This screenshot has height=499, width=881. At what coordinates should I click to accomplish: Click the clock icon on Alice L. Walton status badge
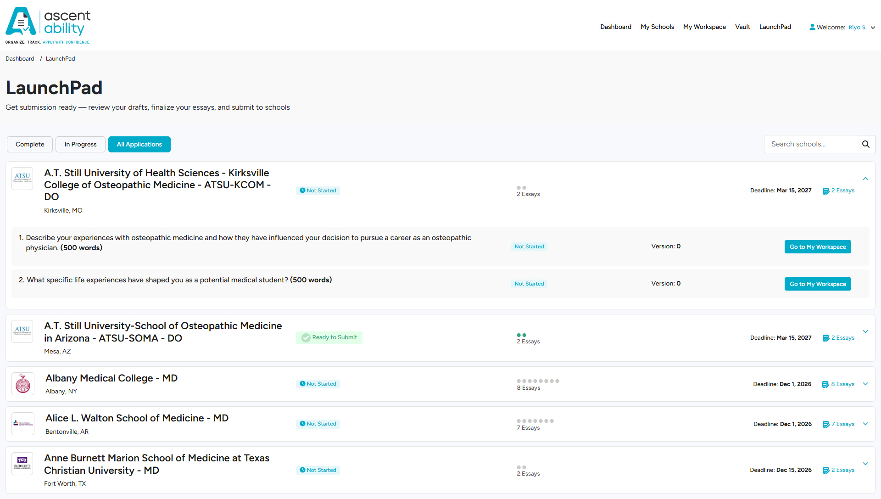[x=302, y=424]
